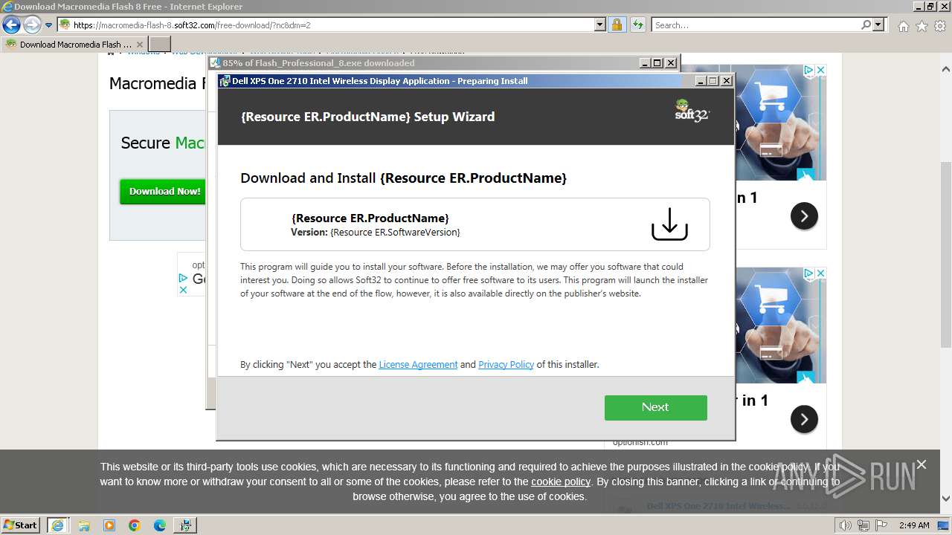The width and height of the screenshot is (952, 535).
Task: Click the setup wizard window title icon
Action: pyautogui.click(x=225, y=81)
